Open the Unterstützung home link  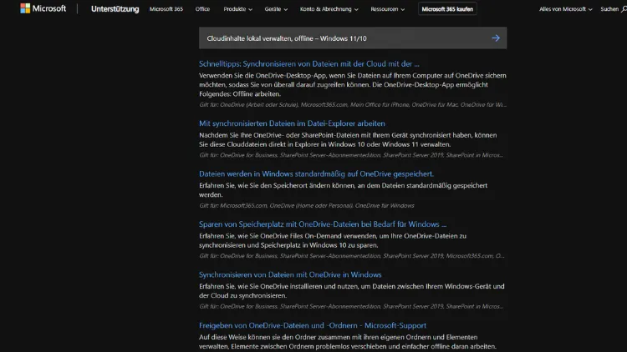(115, 9)
